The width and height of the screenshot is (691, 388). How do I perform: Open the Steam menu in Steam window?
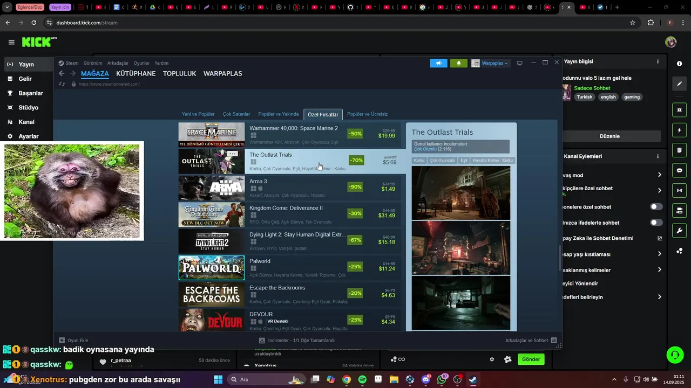click(72, 63)
